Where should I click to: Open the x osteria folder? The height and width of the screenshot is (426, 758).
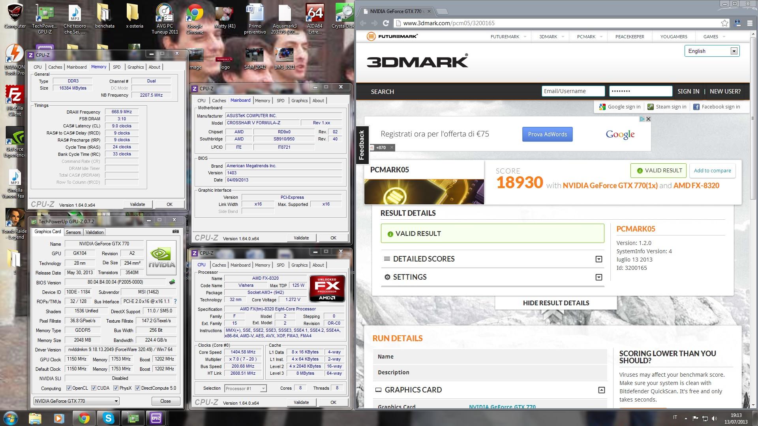point(135,17)
